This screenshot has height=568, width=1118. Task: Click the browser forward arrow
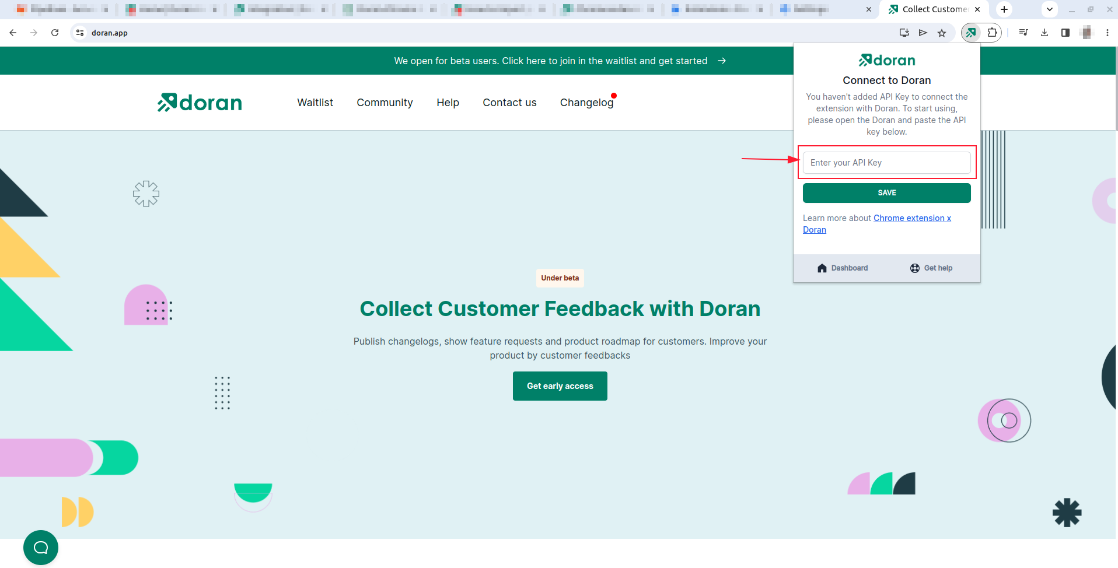click(34, 33)
